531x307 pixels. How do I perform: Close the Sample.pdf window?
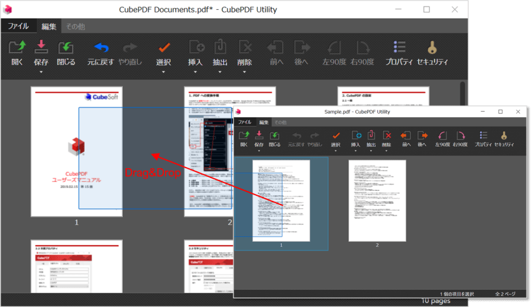[x=518, y=112]
